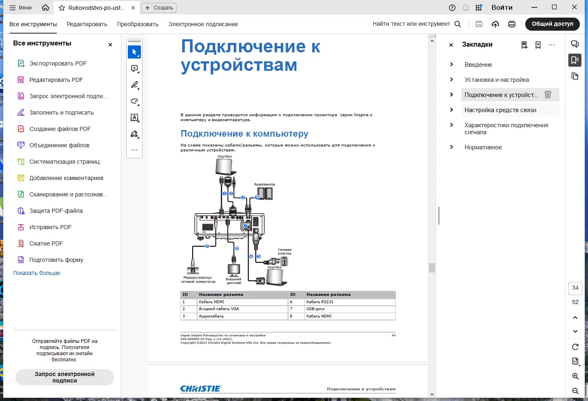Find the current bookmark icon

[x=524, y=45]
